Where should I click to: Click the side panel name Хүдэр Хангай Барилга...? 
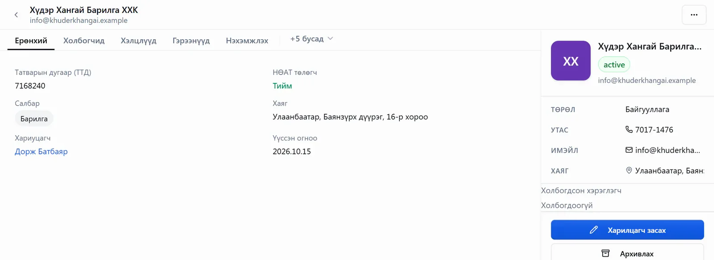click(650, 46)
